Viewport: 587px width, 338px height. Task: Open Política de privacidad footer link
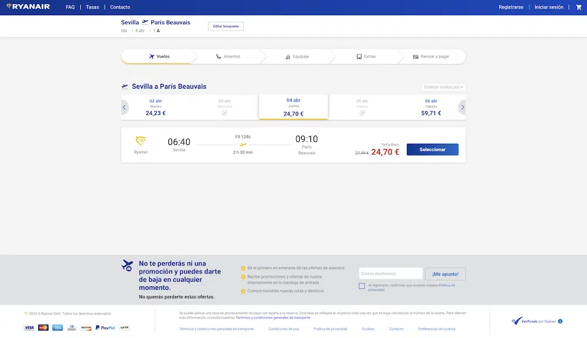[x=330, y=329]
